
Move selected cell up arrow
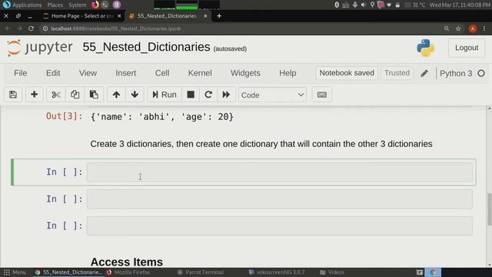pyautogui.click(x=116, y=95)
